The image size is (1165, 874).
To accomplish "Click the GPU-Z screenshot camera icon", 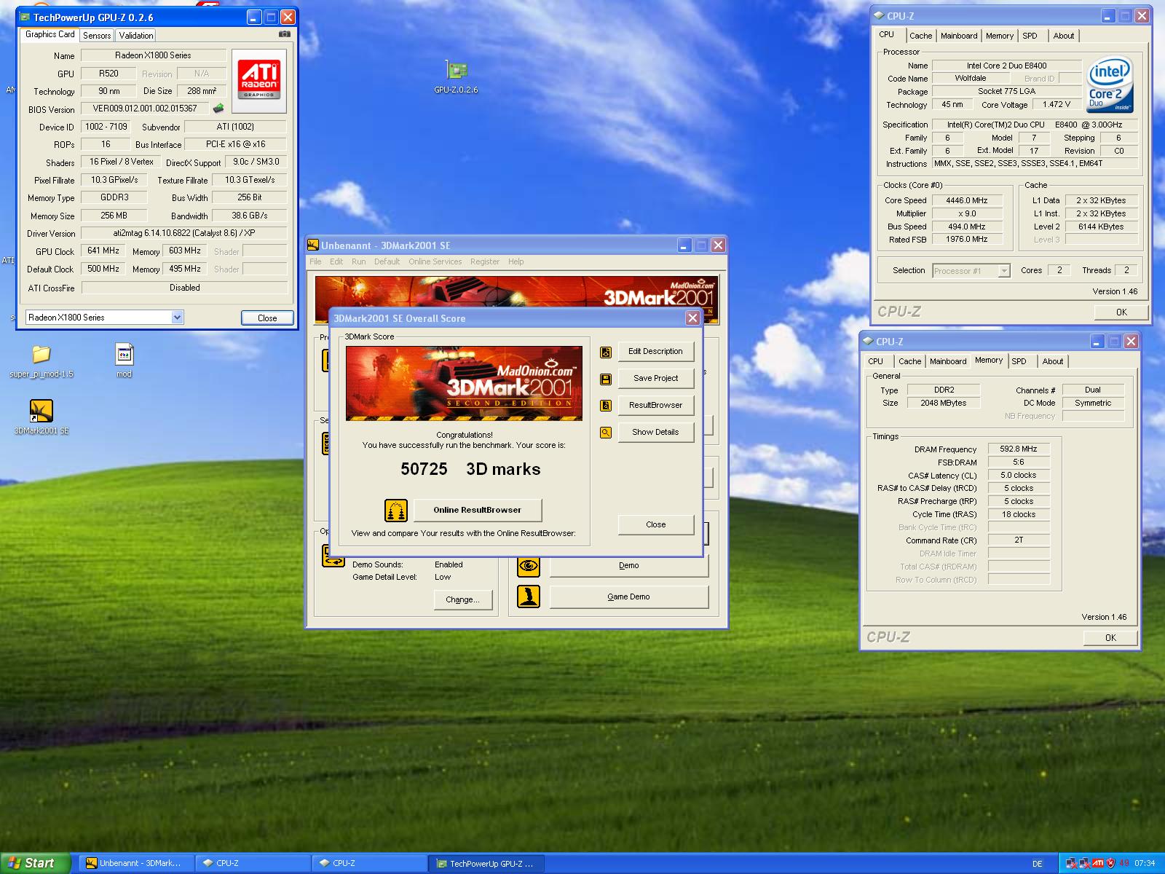I will pyautogui.click(x=285, y=34).
